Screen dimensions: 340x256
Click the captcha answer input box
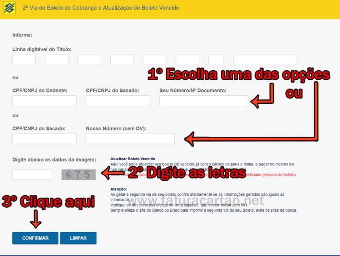32,174
